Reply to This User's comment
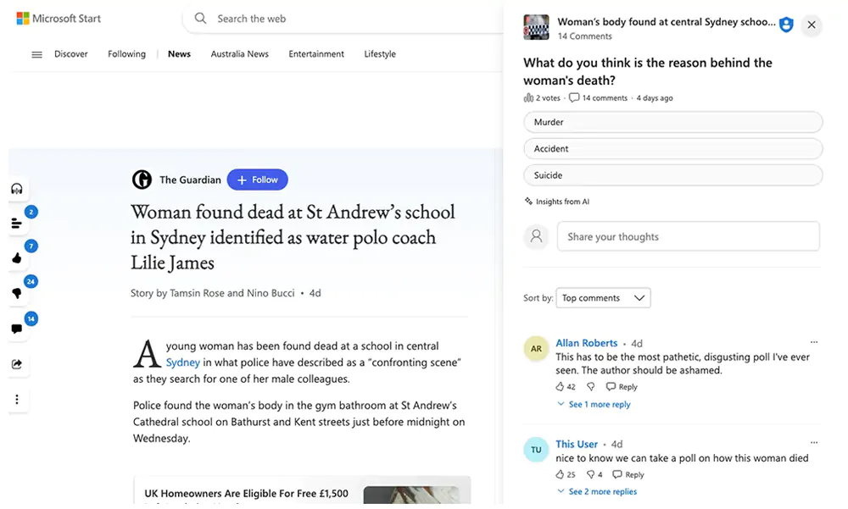848x509 pixels. tap(628, 474)
